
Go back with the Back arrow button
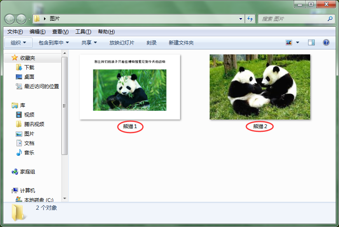pyautogui.click(x=9, y=19)
